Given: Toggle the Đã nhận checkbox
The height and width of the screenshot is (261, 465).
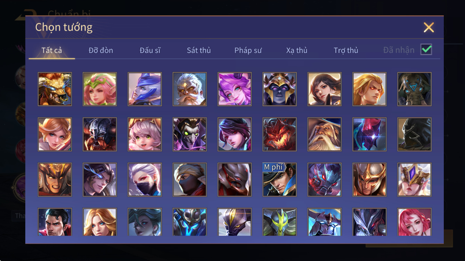Looking at the screenshot, I should point(426,50).
